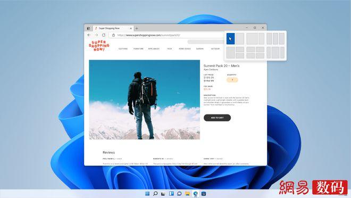Click the lock icon in the address bar

click(113, 35)
